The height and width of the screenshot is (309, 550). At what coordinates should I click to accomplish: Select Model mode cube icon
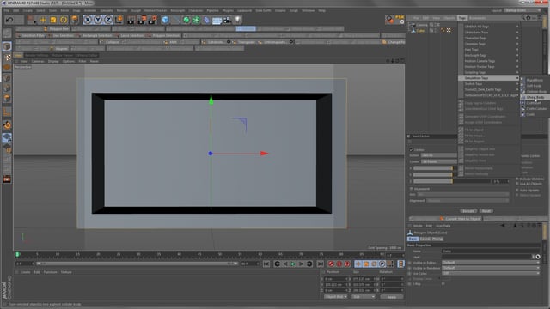[7, 46]
